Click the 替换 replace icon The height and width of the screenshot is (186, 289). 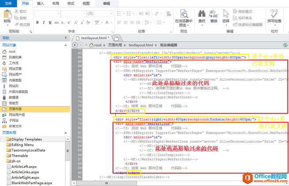click(x=214, y=14)
